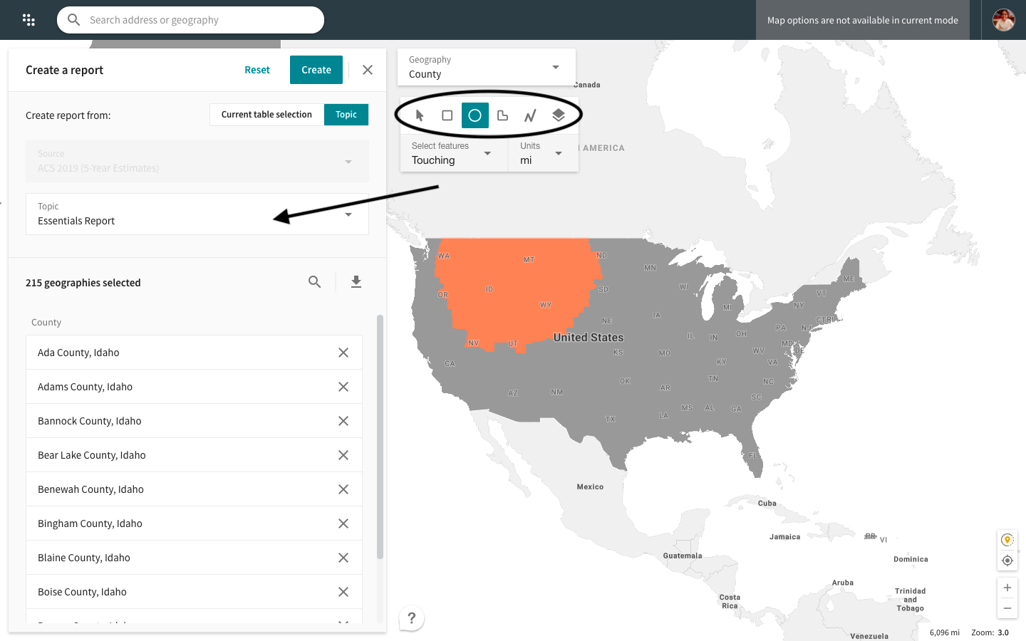
Task: Change the Units mi dropdown
Action: coord(541,154)
